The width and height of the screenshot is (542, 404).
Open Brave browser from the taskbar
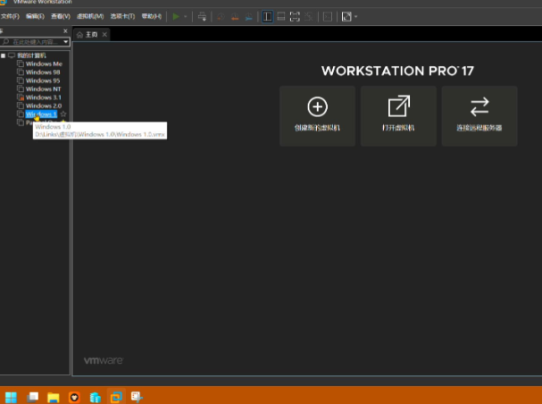75,395
